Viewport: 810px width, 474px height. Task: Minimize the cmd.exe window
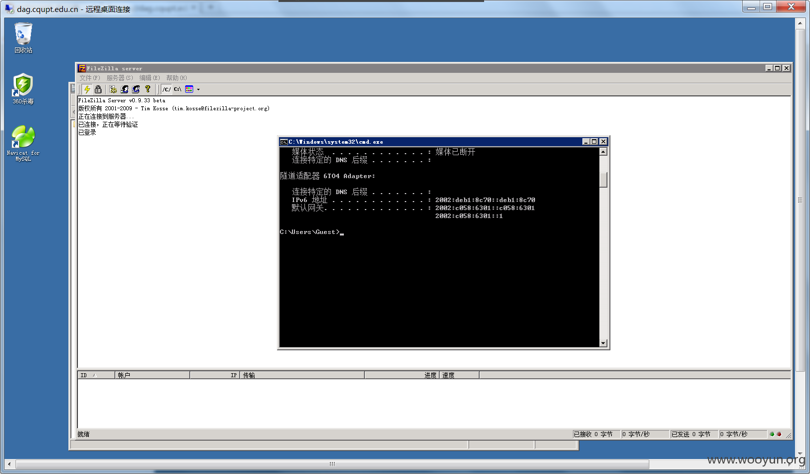[x=586, y=142]
